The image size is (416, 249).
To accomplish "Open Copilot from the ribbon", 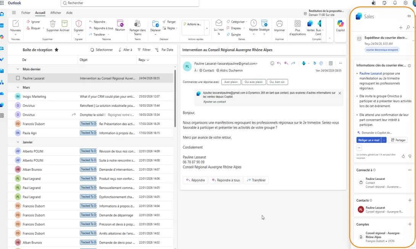I will pos(340,24).
